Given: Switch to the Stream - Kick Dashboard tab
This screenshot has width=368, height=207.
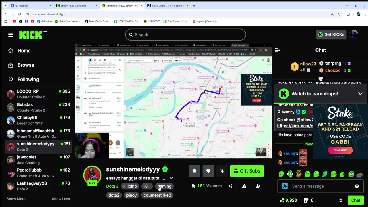Looking at the screenshot, I should coord(76,5).
